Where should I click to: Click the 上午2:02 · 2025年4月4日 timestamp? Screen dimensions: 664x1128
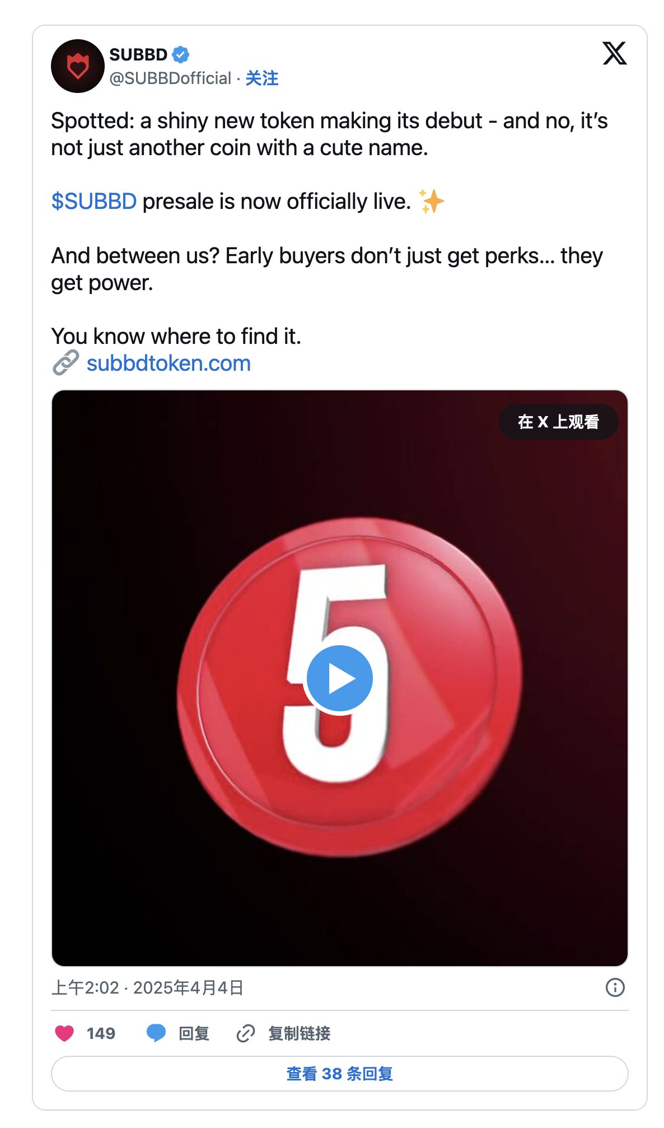[147, 987]
